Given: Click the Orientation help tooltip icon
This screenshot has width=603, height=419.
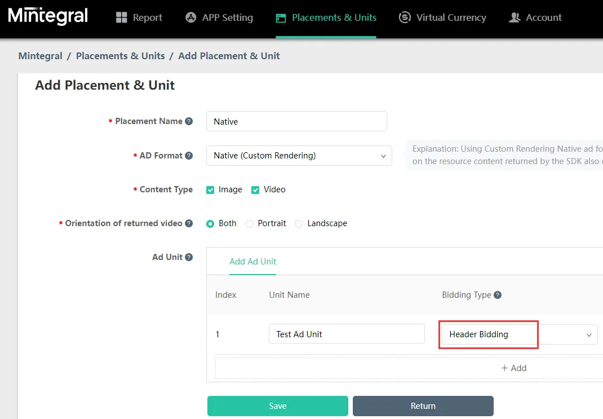Looking at the screenshot, I should [188, 223].
